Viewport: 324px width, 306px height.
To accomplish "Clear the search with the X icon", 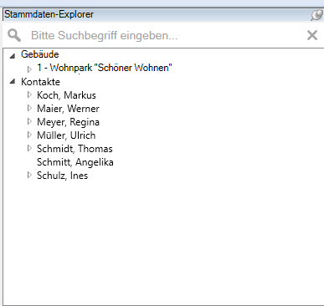I will 312,35.
